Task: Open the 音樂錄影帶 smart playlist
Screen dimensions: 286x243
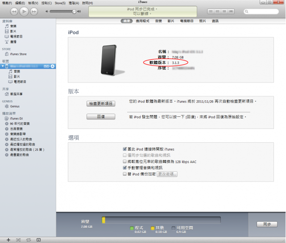Action: point(18,134)
